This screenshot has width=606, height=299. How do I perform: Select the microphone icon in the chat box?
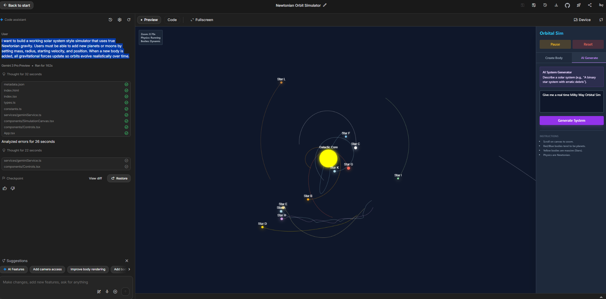pos(107,291)
